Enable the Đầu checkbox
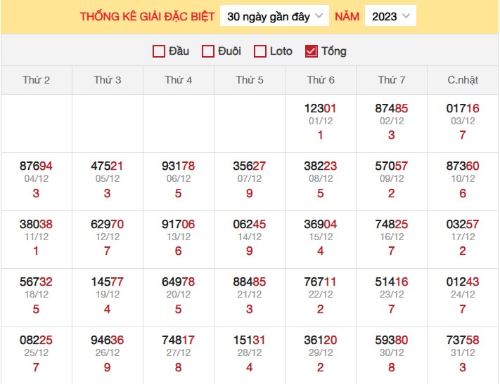Viewport: 500px width, 384px height. pyautogui.click(x=159, y=51)
